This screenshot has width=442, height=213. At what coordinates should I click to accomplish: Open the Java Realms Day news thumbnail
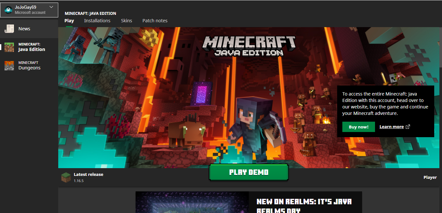click(192, 202)
